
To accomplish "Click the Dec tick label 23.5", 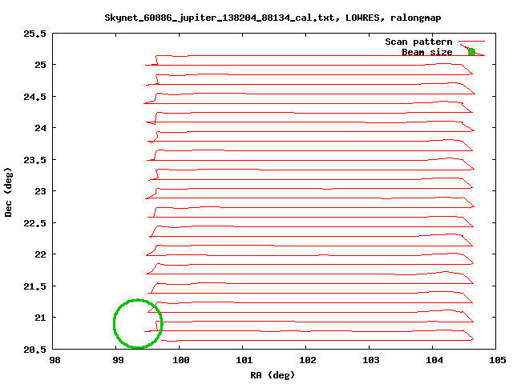I will tap(35, 160).
